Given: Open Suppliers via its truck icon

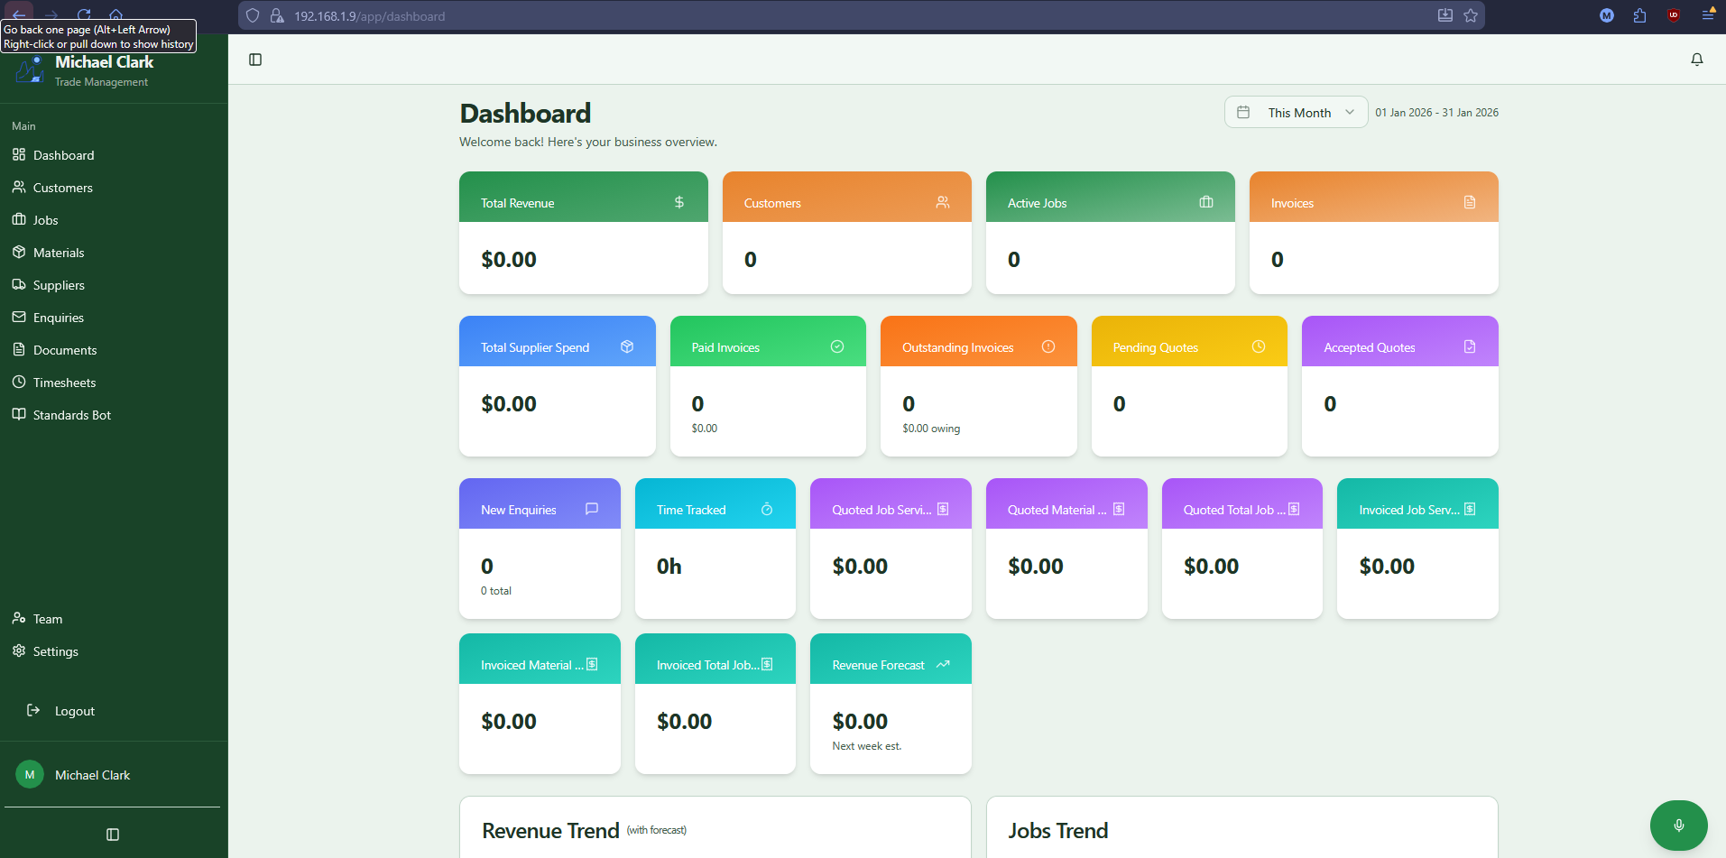Looking at the screenshot, I should tap(19, 284).
